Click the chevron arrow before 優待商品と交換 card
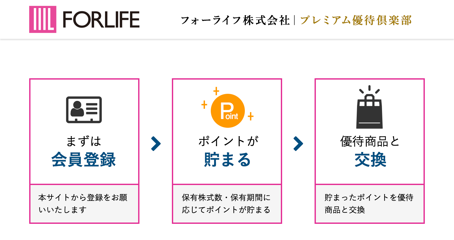This screenshot has height=240, width=454. 298,144
